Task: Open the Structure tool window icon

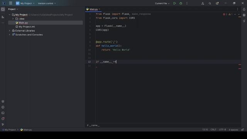Action: (3, 17)
